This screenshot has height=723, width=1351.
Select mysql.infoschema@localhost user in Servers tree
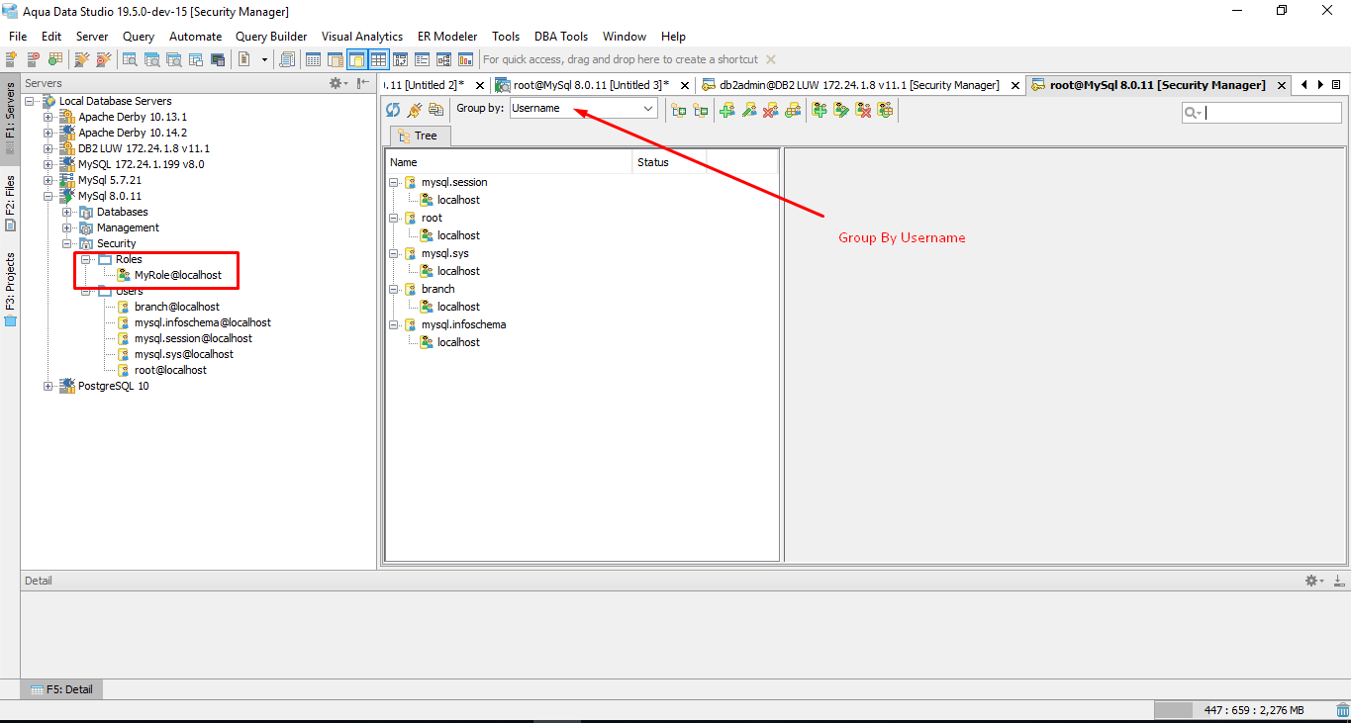tap(202, 322)
